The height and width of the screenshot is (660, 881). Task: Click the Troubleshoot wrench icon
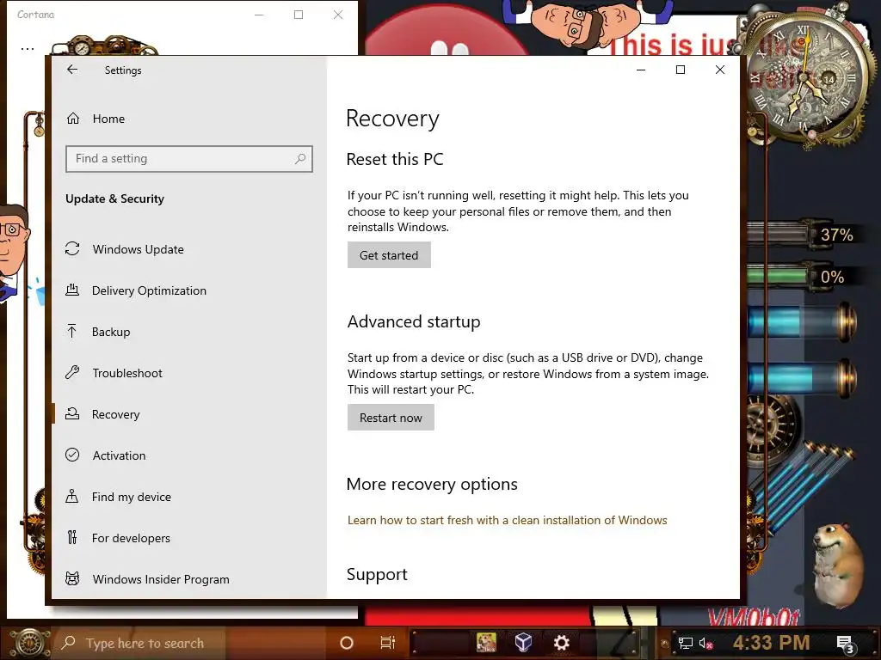point(72,372)
